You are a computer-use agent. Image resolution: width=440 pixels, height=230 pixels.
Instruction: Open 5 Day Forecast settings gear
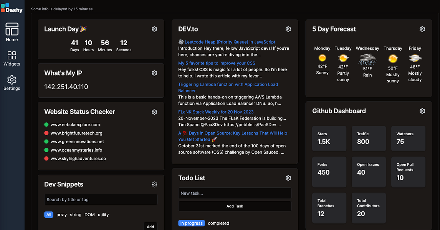click(422, 29)
